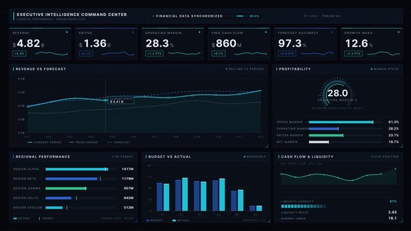Click the Free Cash Flow change badge
The image size is (411, 231).
coord(219,54)
